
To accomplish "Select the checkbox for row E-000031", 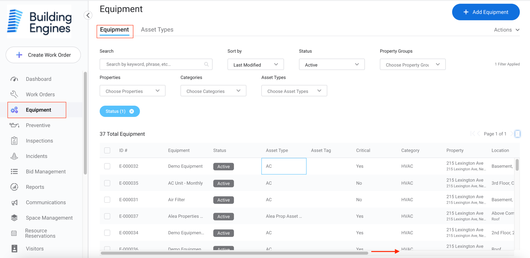I will (x=107, y=200).
